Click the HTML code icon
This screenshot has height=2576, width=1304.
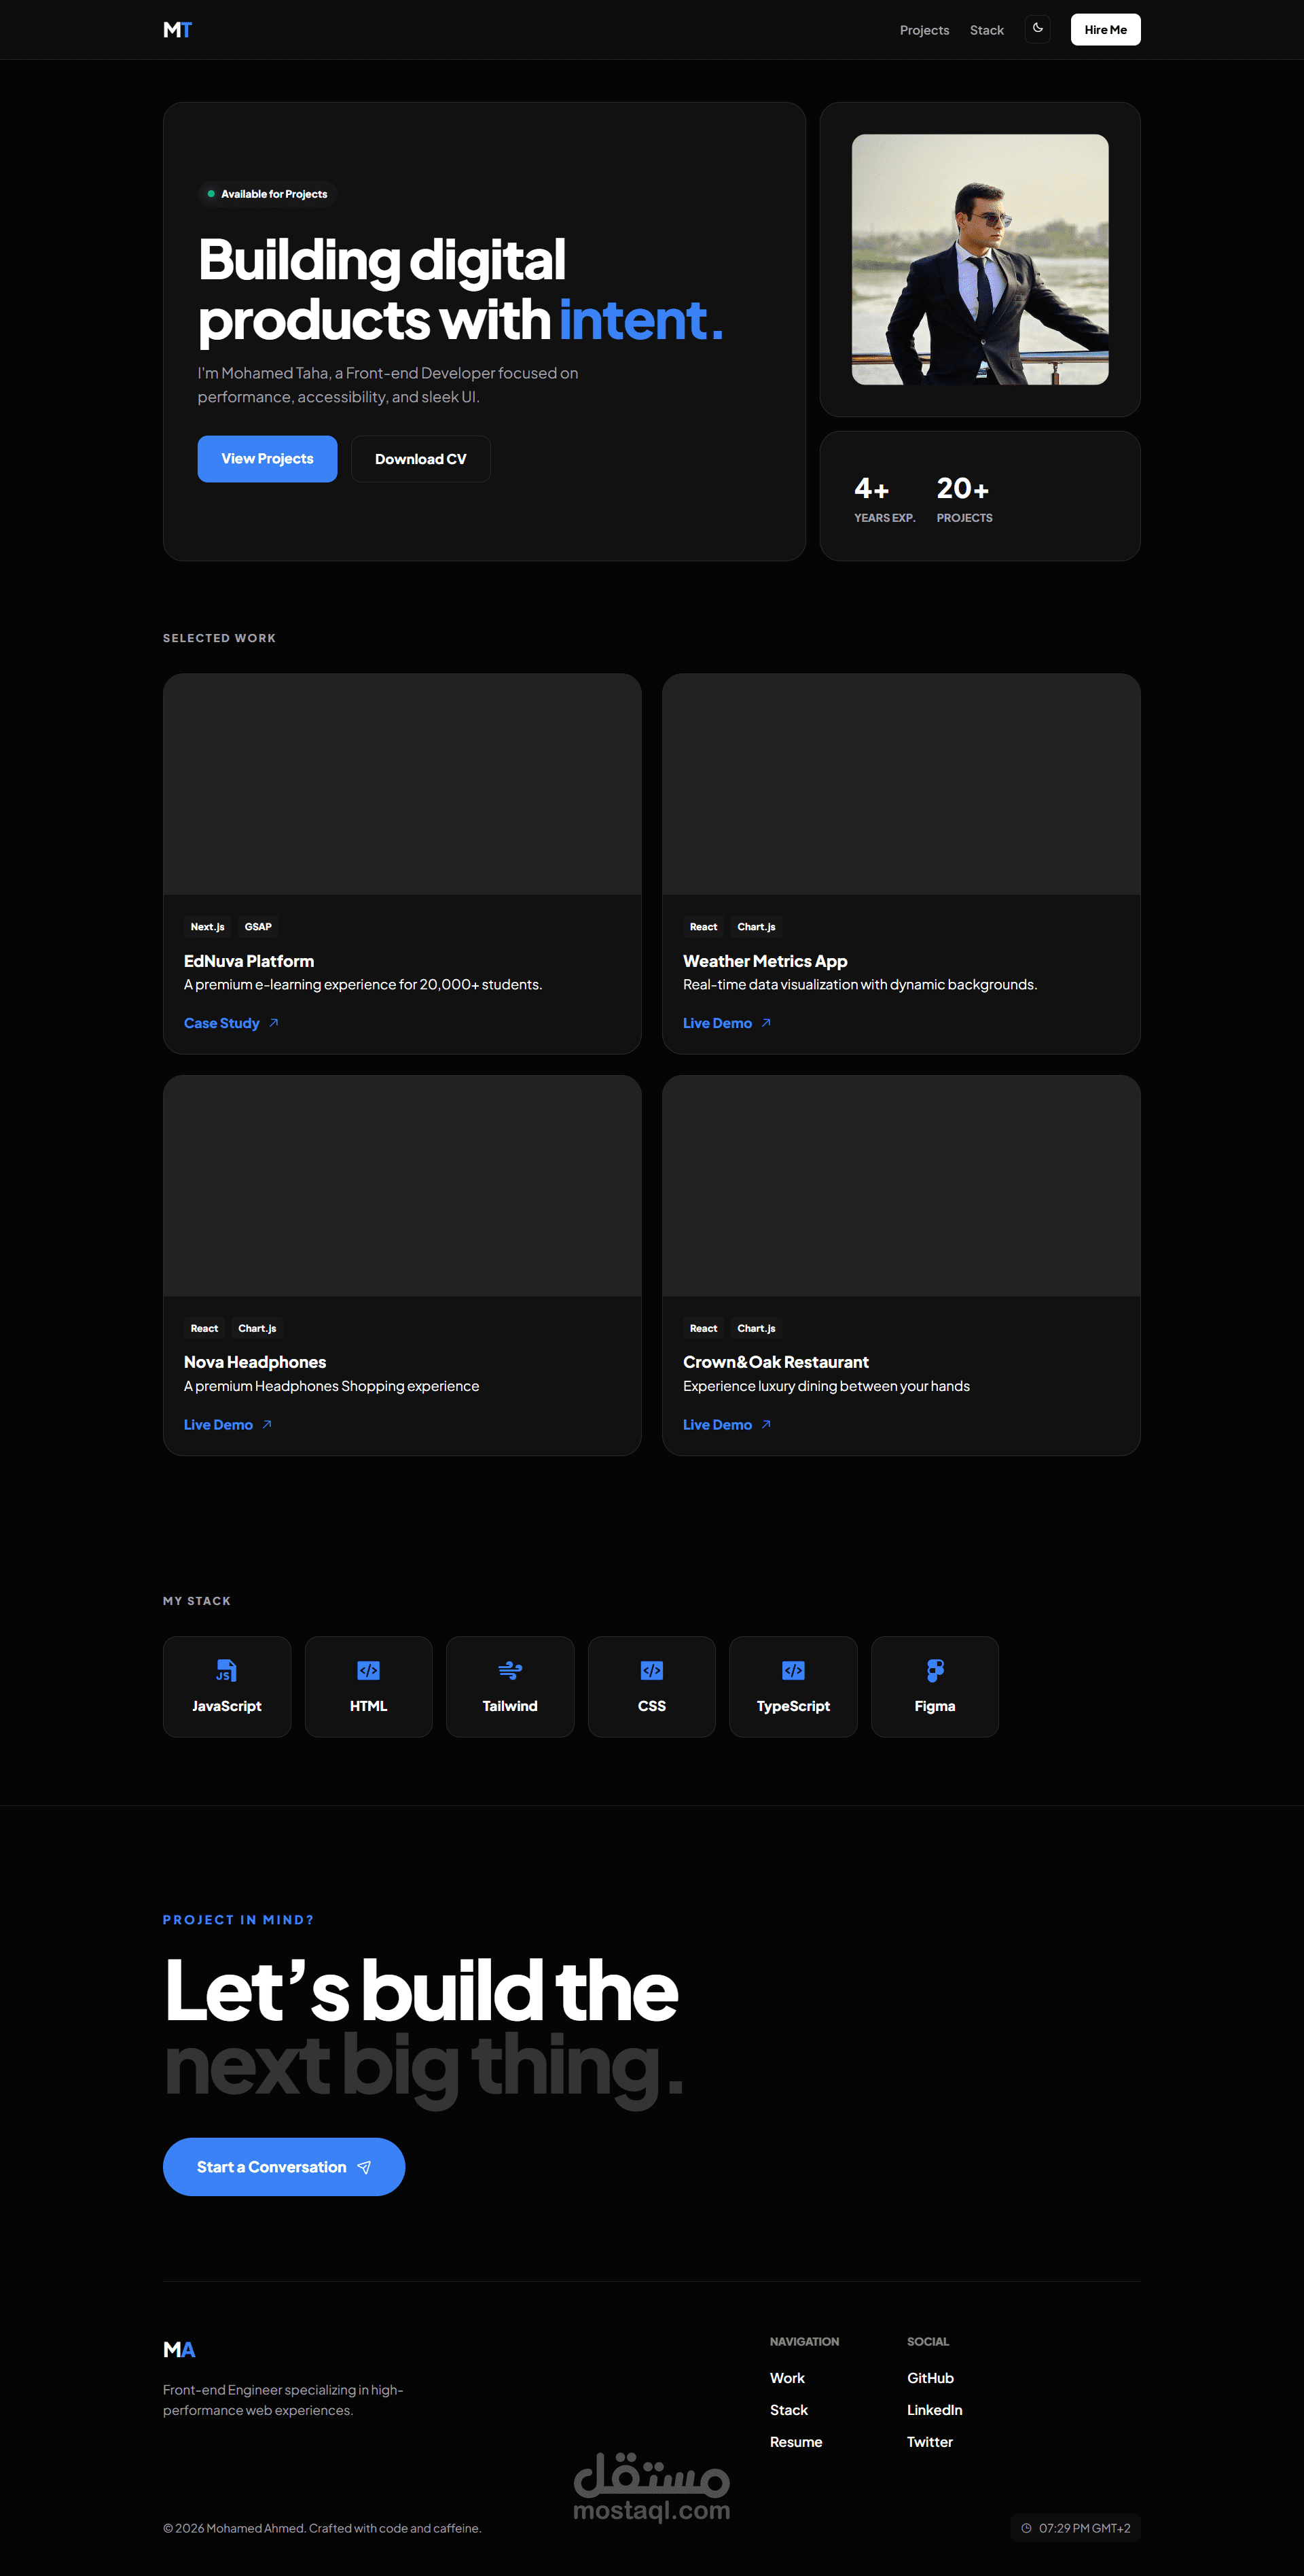point(367,1670)
